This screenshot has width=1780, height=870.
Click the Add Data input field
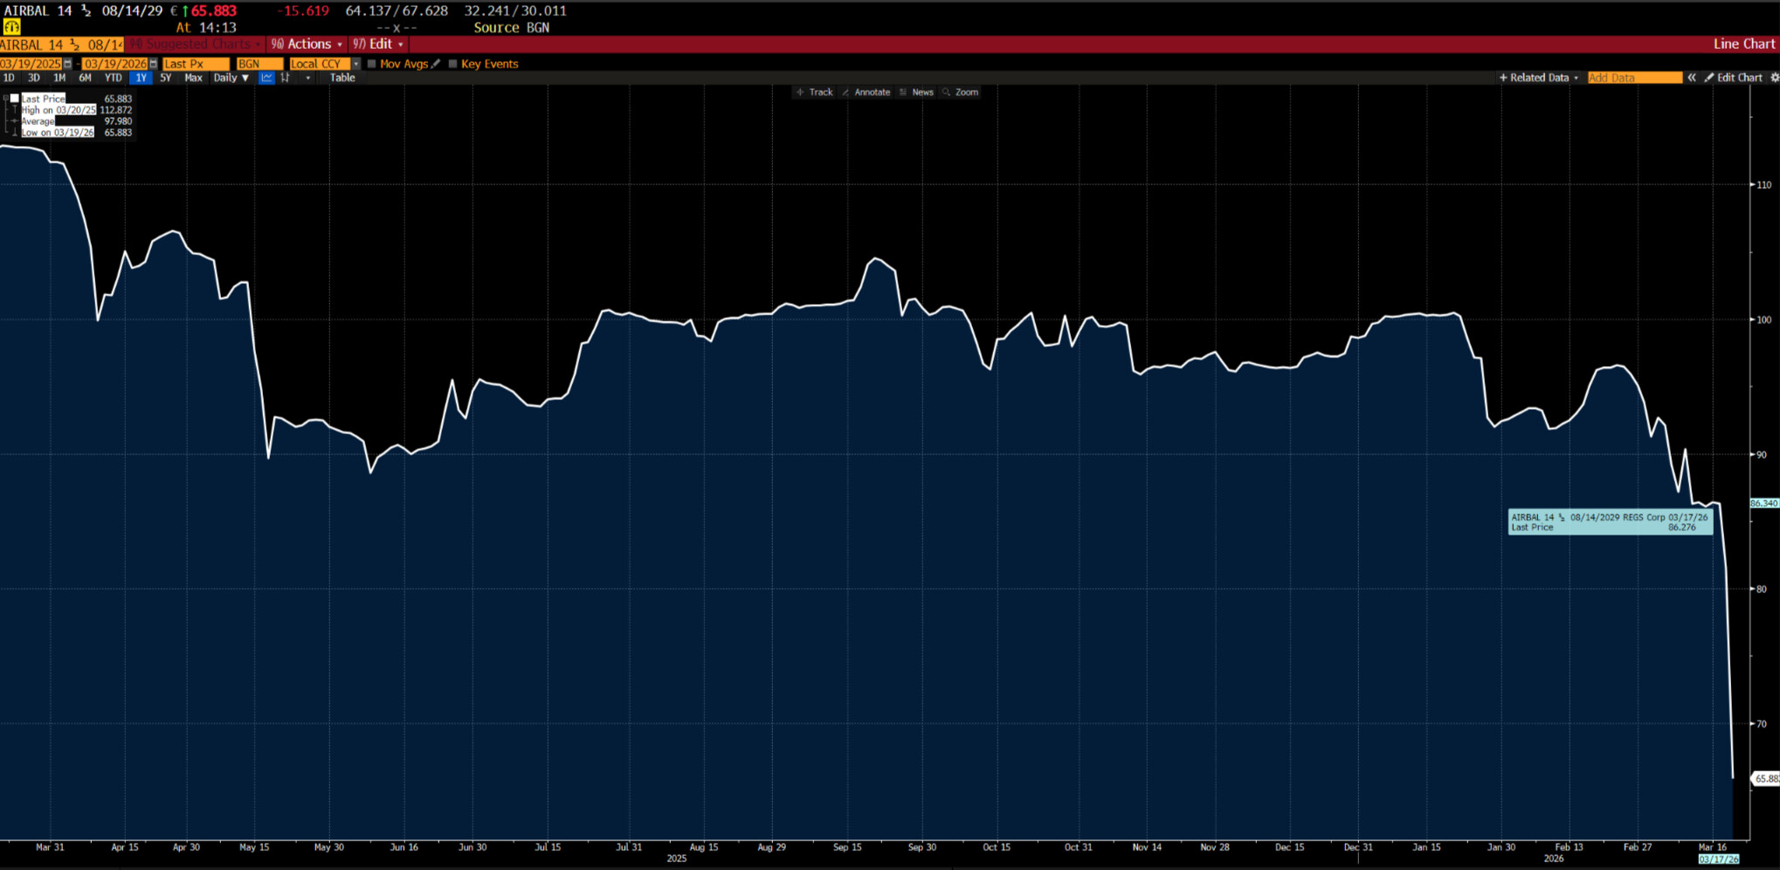[x=1633, y=78]
